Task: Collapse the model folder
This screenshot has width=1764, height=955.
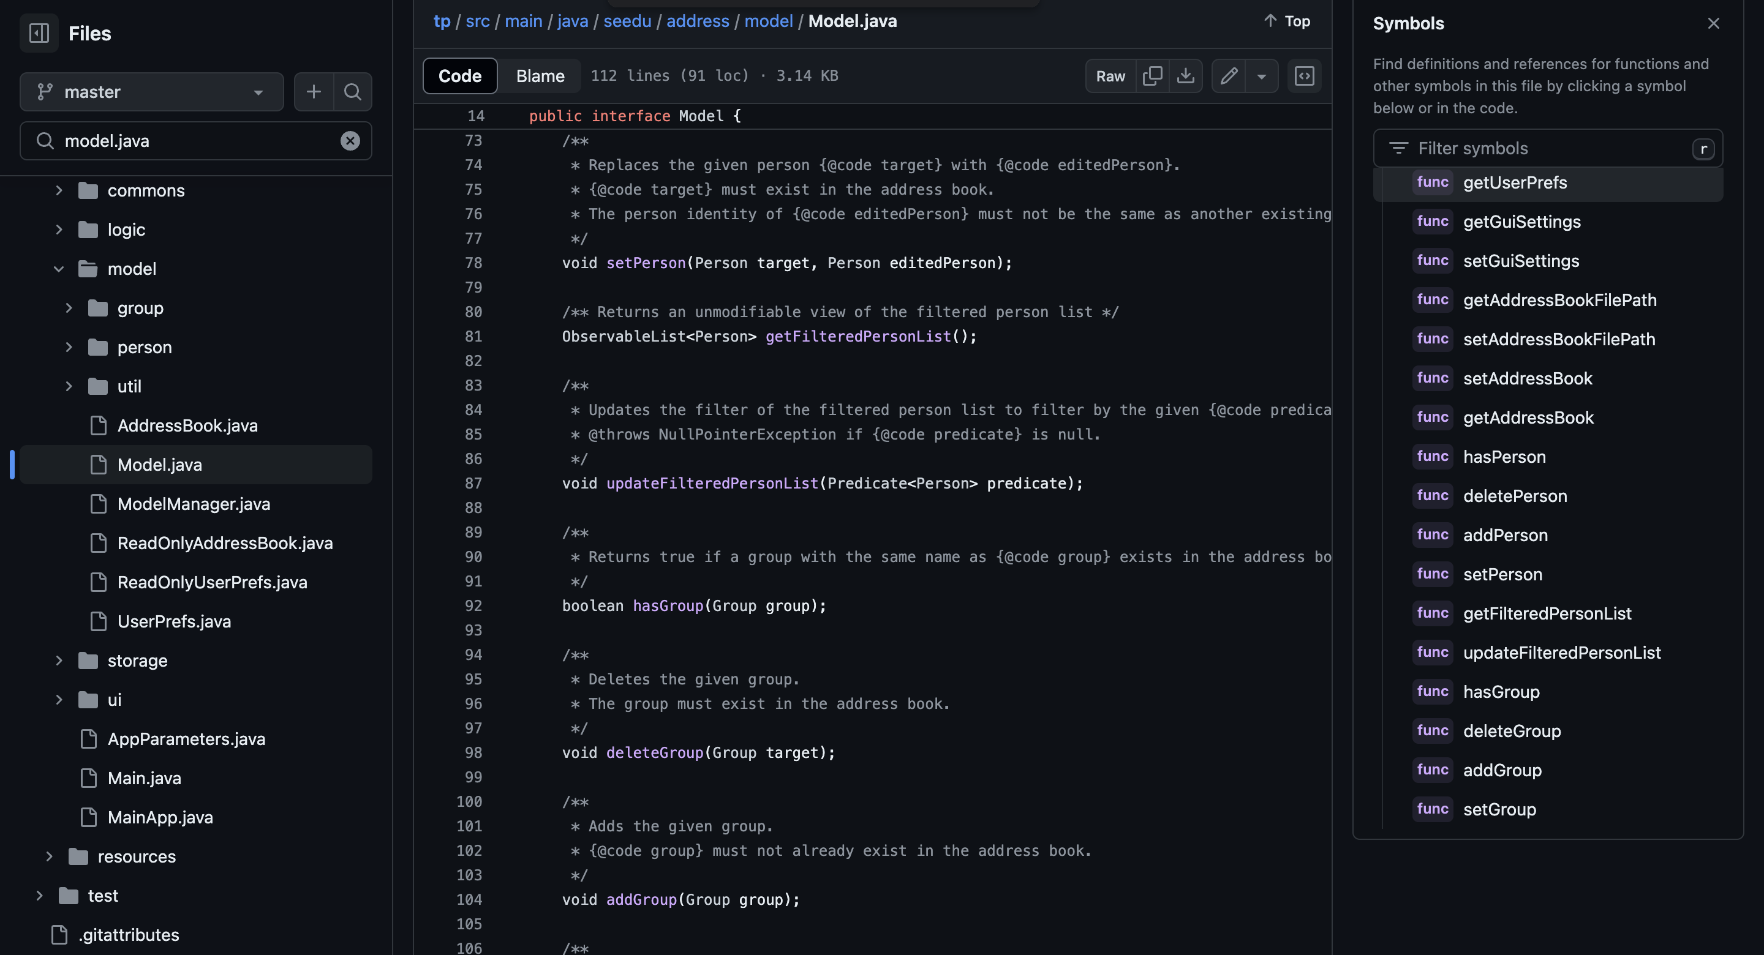Action: (x=59, y=269)
